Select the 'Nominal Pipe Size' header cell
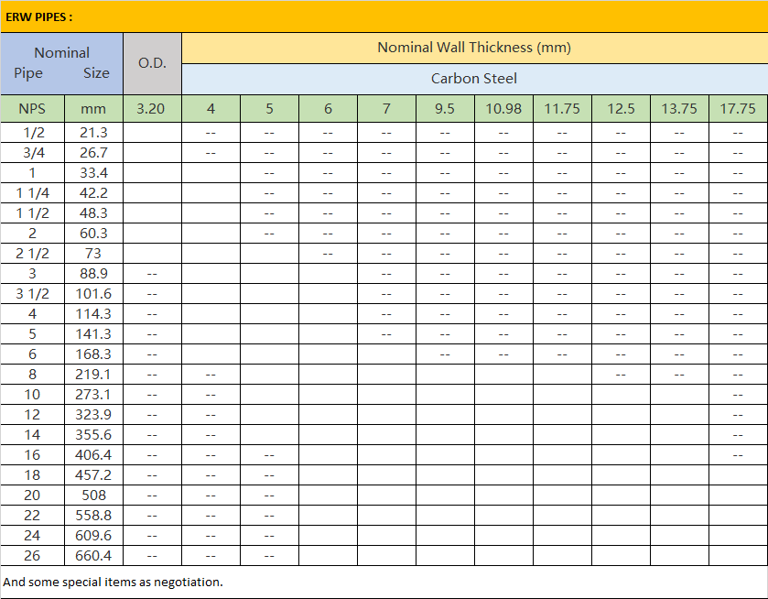The image size is (768, 599). click(61, 63)
